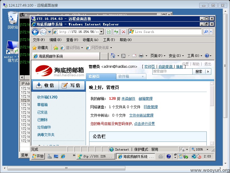Click the Refresh page icon

(116, 32)
